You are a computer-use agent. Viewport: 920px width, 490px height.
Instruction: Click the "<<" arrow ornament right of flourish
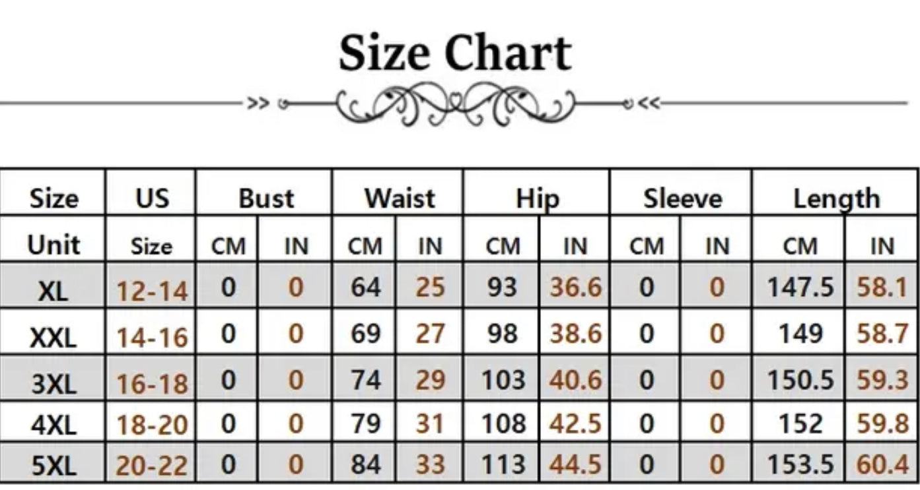click(649, 103)
